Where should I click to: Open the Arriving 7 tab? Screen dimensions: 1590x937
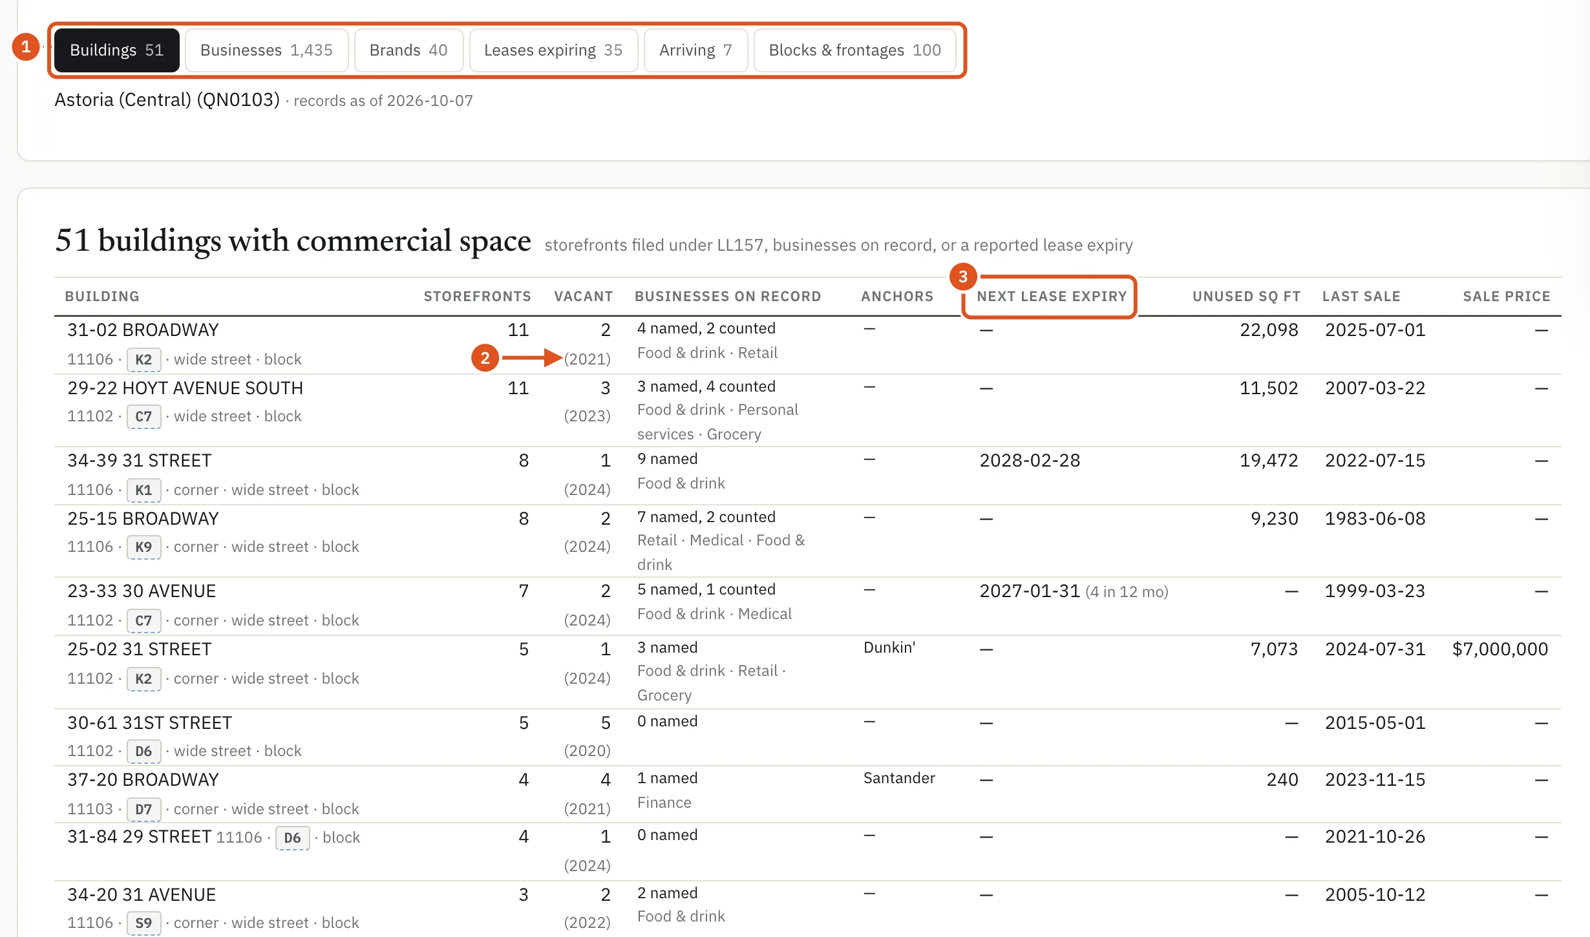695,50
